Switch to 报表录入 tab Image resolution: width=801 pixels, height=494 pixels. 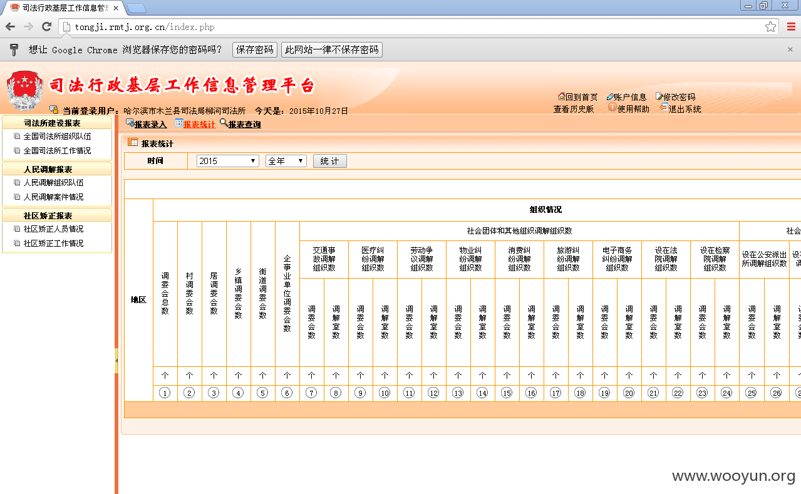click(150, 125)
